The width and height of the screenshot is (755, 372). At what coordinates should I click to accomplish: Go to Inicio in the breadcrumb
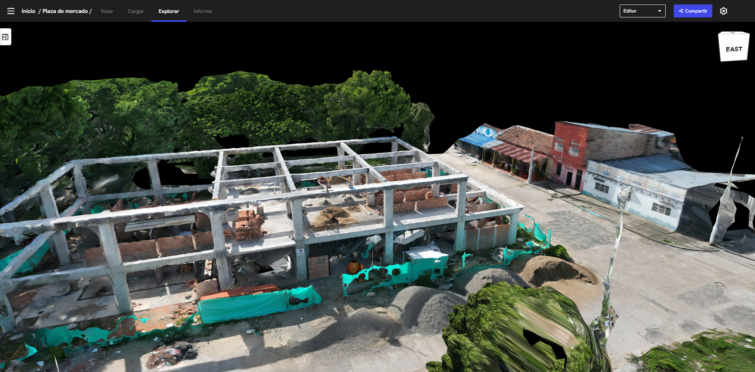pyautogui.click(x=28, y=11)
